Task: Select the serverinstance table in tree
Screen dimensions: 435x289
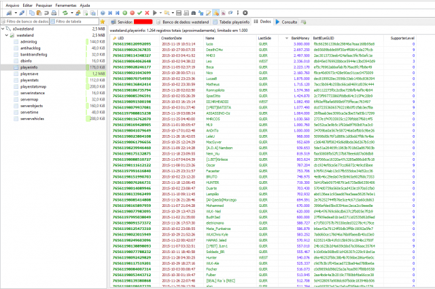Action: pos(33,93)
